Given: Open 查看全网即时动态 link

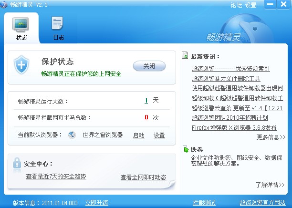Looking at the screenshot, I should (x=144, y=177).
